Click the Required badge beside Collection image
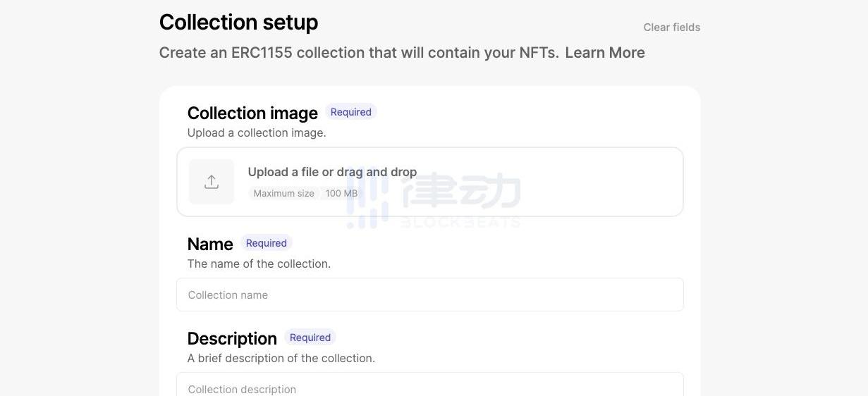 coord(350,112)
